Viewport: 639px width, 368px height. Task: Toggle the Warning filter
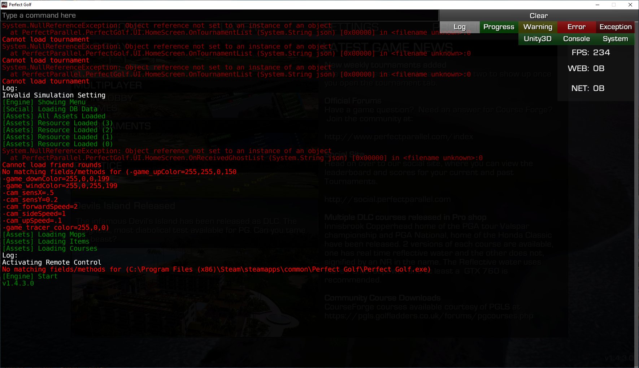pos(538,27)
